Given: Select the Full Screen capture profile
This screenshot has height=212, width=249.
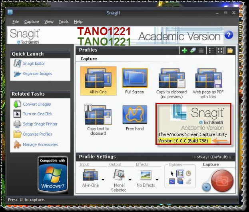Looking at the screenshot, I should click(x=135, y=81).
